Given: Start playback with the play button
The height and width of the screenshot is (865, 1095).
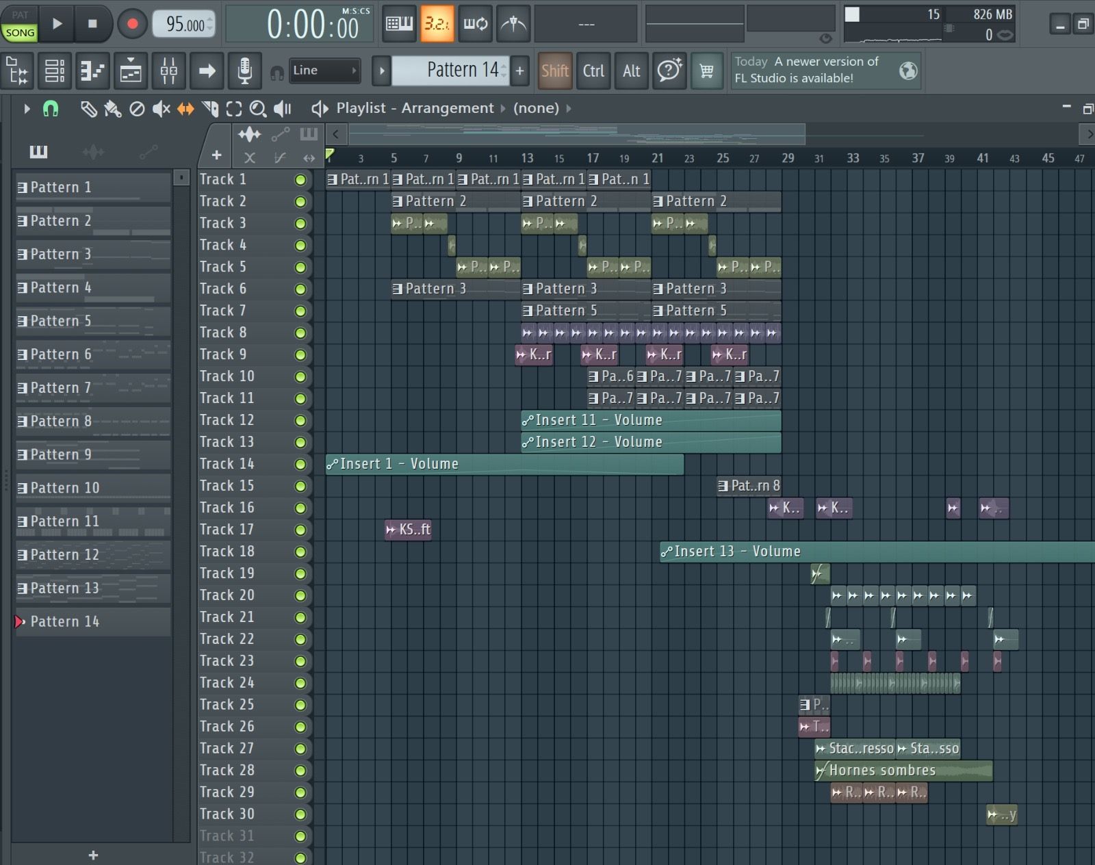Looking at the screenshot, I should tap(57, 24).
